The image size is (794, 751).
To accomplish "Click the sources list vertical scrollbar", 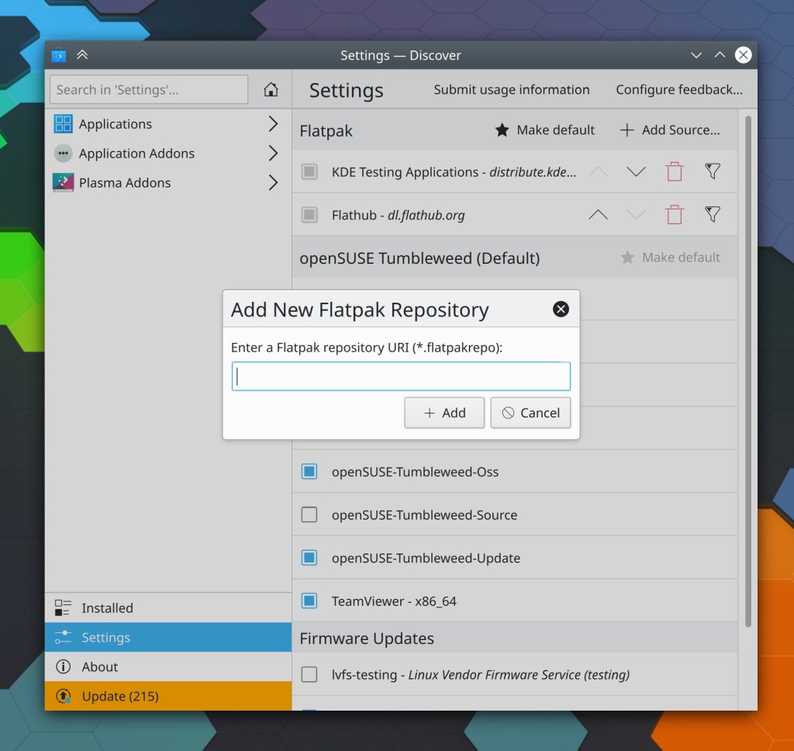I will 747,372.
